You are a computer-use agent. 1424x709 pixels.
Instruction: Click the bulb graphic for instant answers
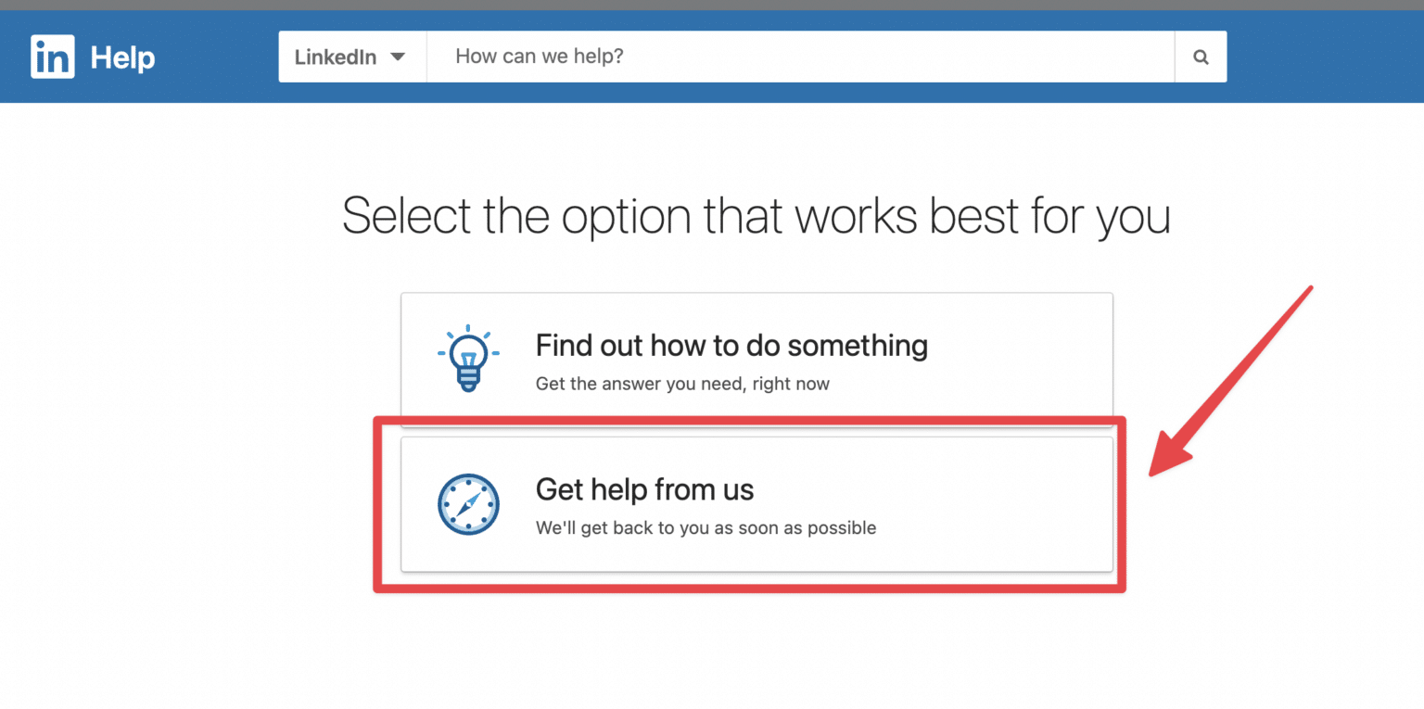click(x=468, y=358)
